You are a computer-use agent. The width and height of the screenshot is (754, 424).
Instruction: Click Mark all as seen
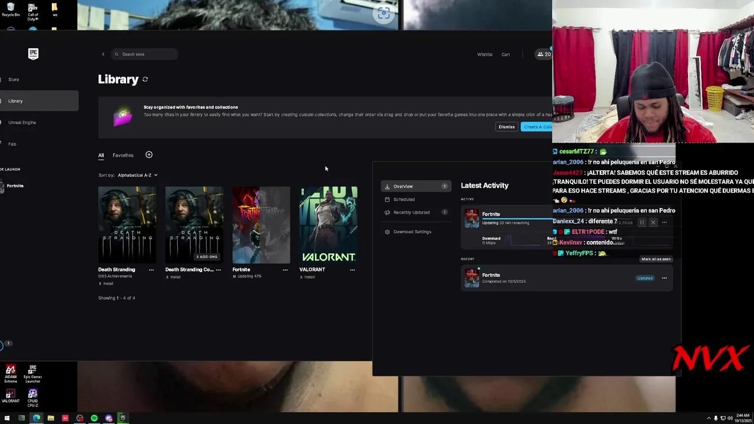(x=656, y=259)
